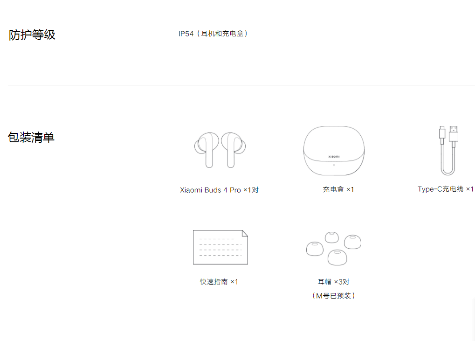Screen dimensions: 475x341
Task: Click the "包装清单" section heading
Action: point(31,137)
